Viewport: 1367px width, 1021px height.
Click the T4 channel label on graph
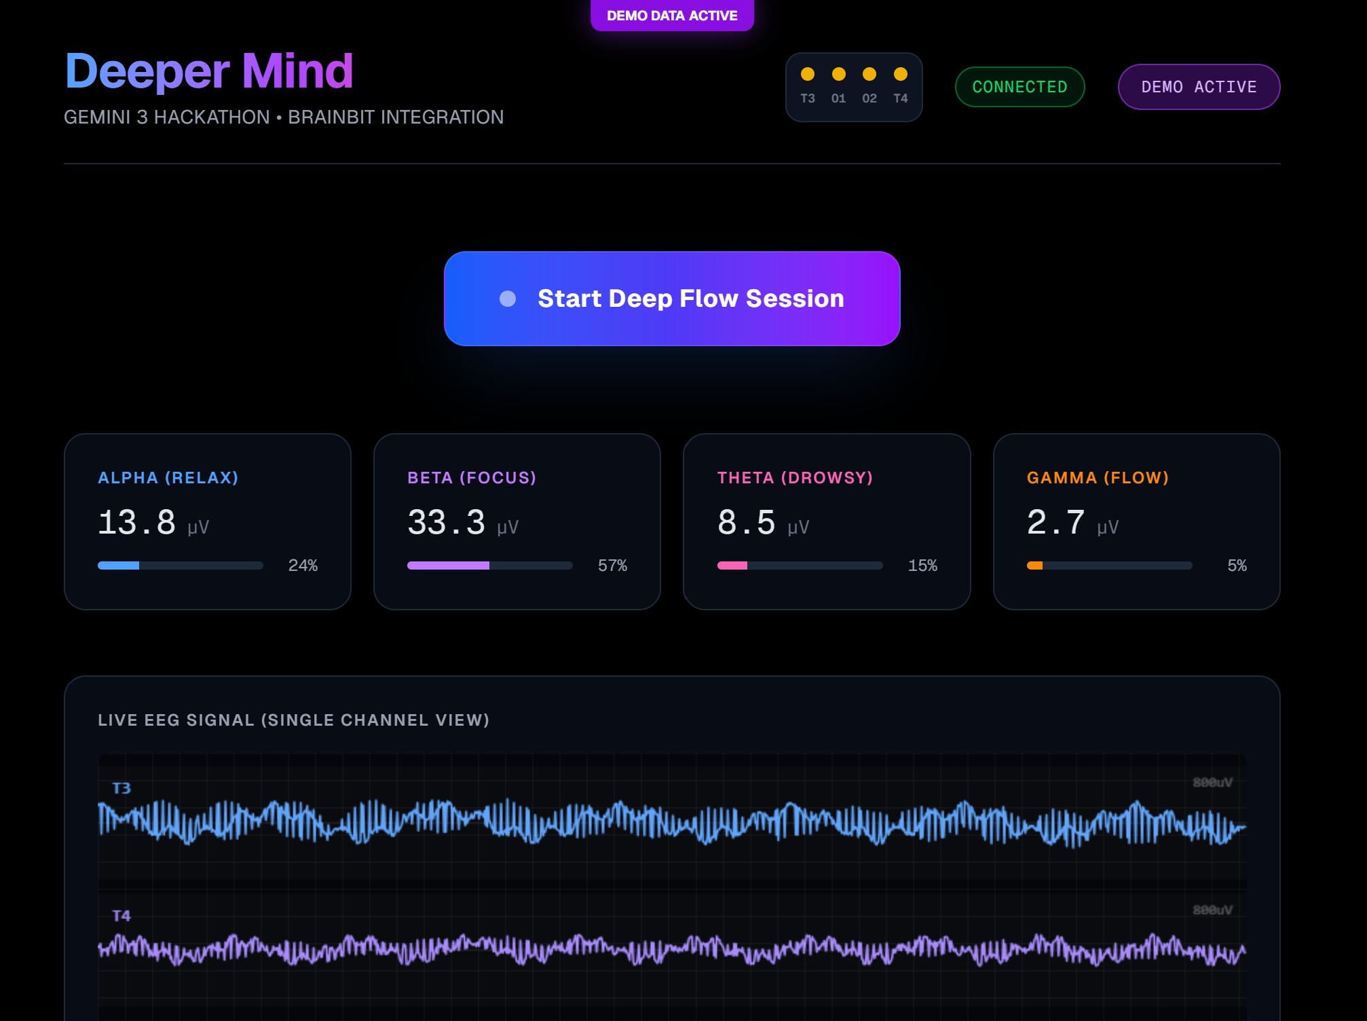tap(121, 916)
